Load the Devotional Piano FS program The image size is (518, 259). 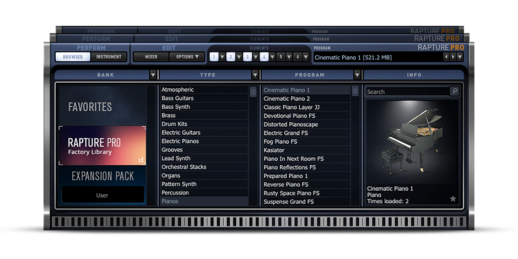[306, 116]
